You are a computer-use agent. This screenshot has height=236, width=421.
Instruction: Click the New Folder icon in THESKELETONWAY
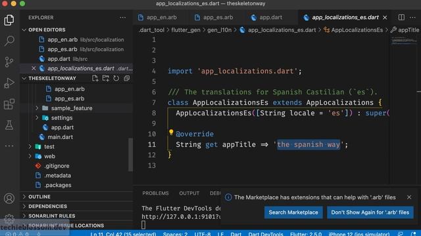pos(105,78)
